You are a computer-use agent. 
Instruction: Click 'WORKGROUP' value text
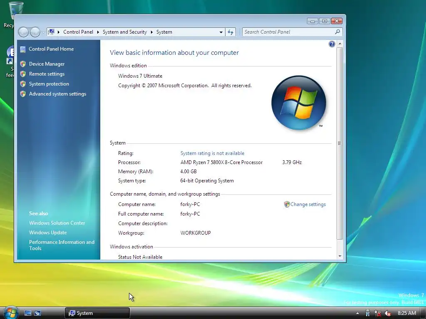tap(196, 233)
